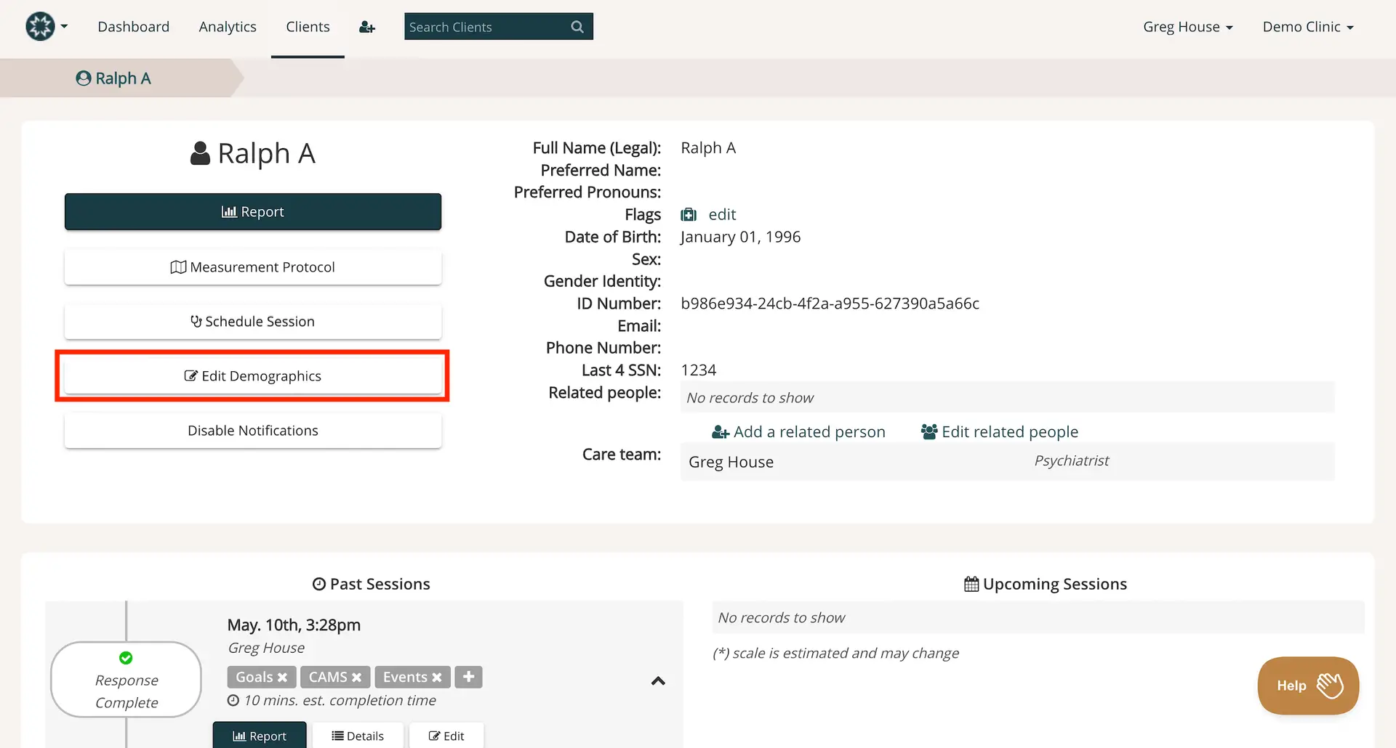
Task: Switch to the Analytics tab
Action: 228,26
